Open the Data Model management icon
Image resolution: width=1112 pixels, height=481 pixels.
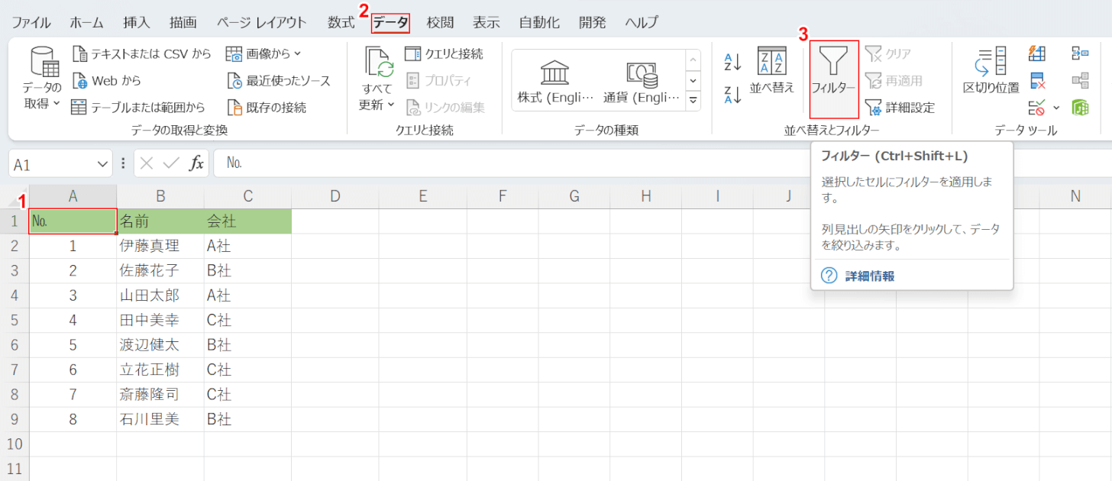1080,107
